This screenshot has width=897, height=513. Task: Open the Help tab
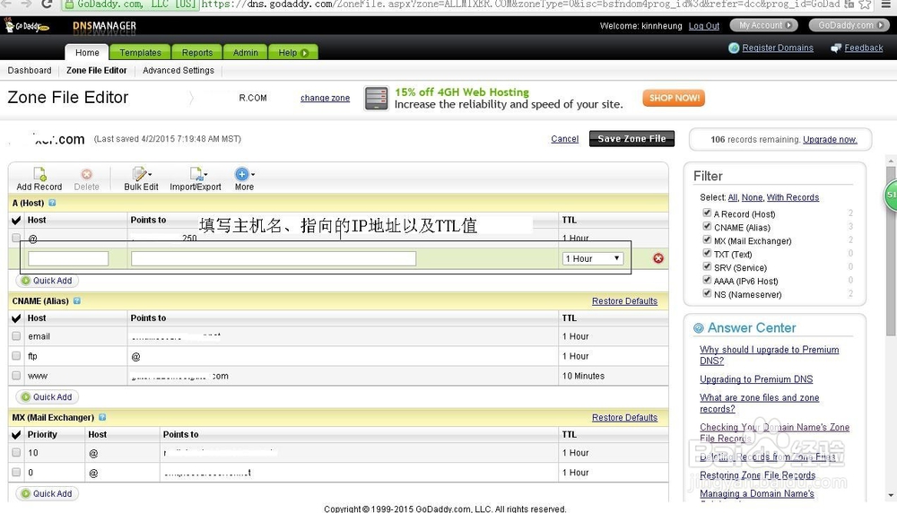coord(293,52)
